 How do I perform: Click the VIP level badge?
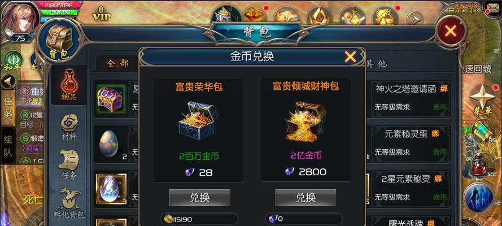102,14
